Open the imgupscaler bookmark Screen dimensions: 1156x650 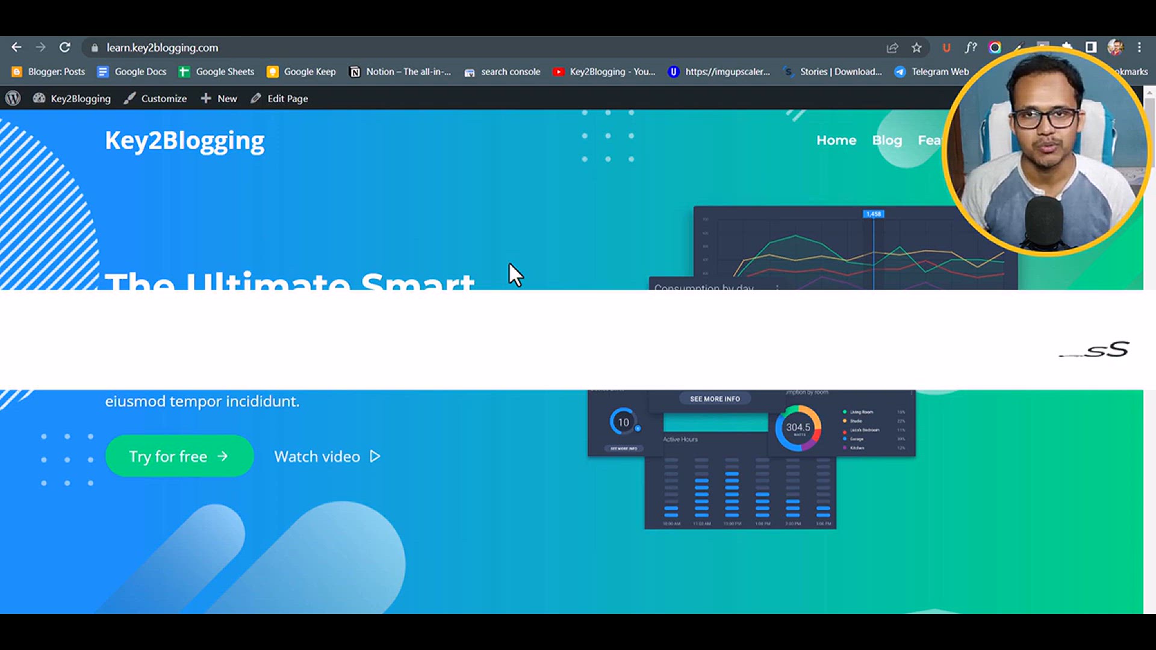[719, 72]
